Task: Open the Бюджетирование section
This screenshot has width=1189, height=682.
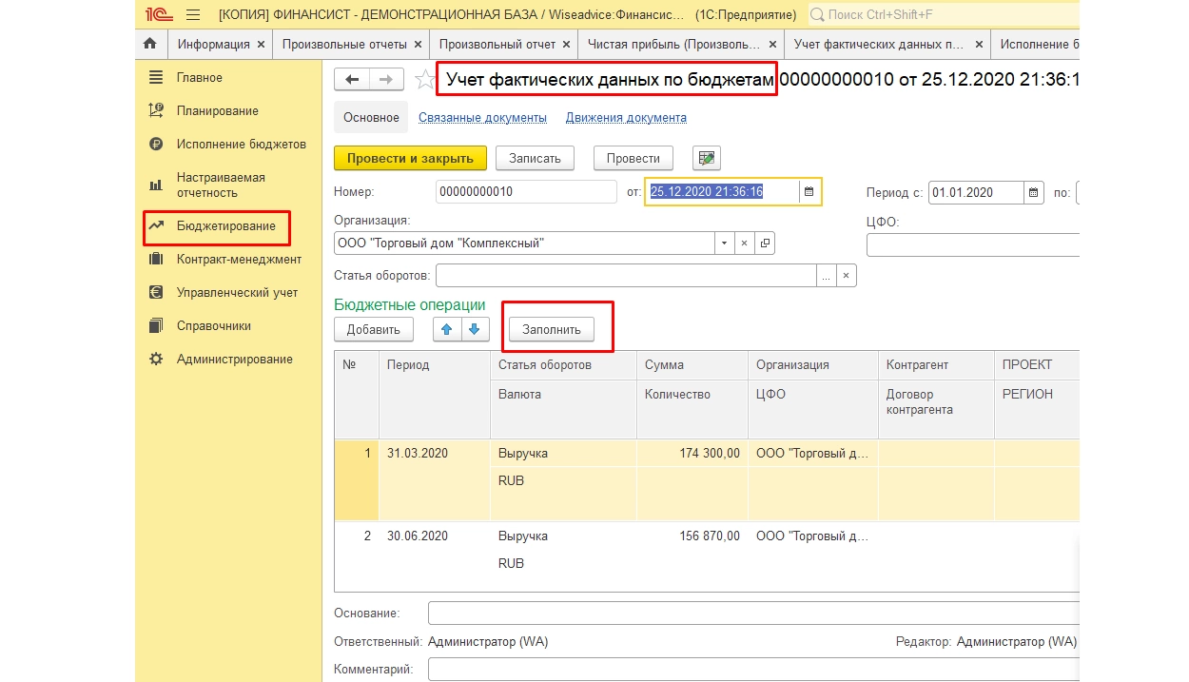Action: (x=225, y=226)
